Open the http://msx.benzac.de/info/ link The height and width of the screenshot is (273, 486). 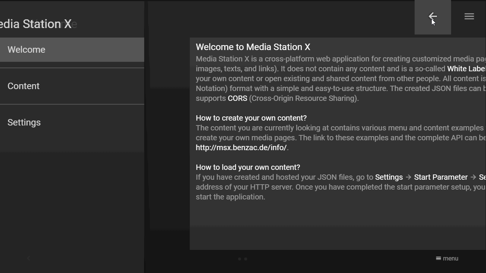241,147
